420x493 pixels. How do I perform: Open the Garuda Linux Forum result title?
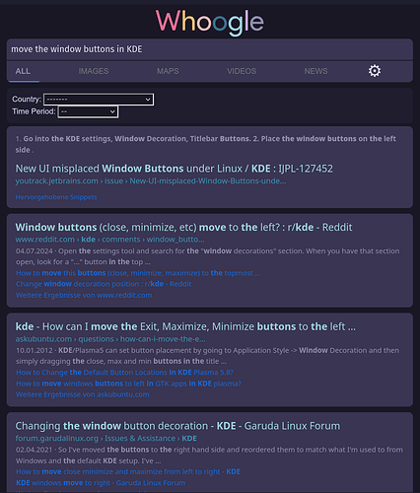pyautogui.click(x=177, y=426)
